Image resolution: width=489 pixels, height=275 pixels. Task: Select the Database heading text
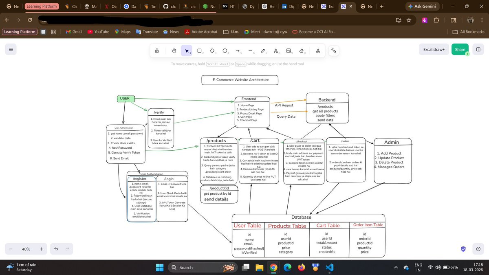point(301,217)
